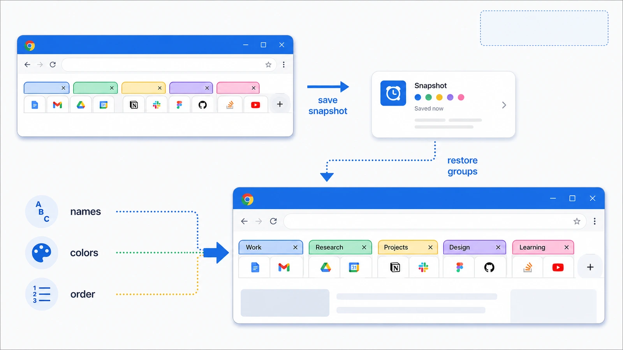Click the address bar in lower window
Viewport: 623px width, 350px height.
click(x=435, y=221)
